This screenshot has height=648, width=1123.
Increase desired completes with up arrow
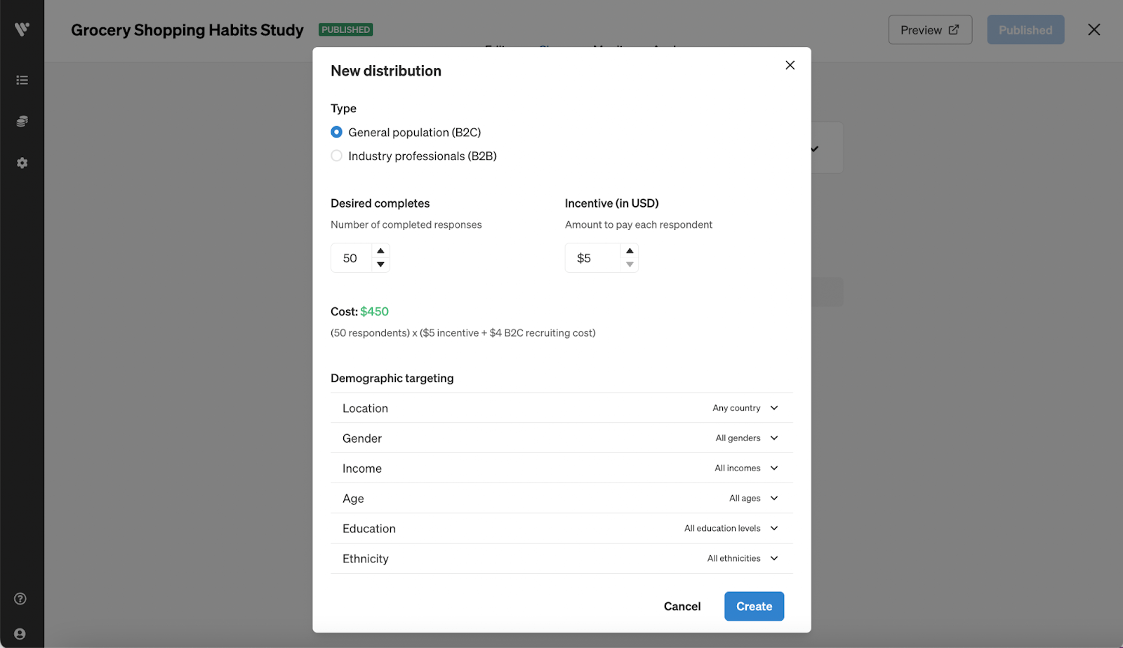pos(380,251)
